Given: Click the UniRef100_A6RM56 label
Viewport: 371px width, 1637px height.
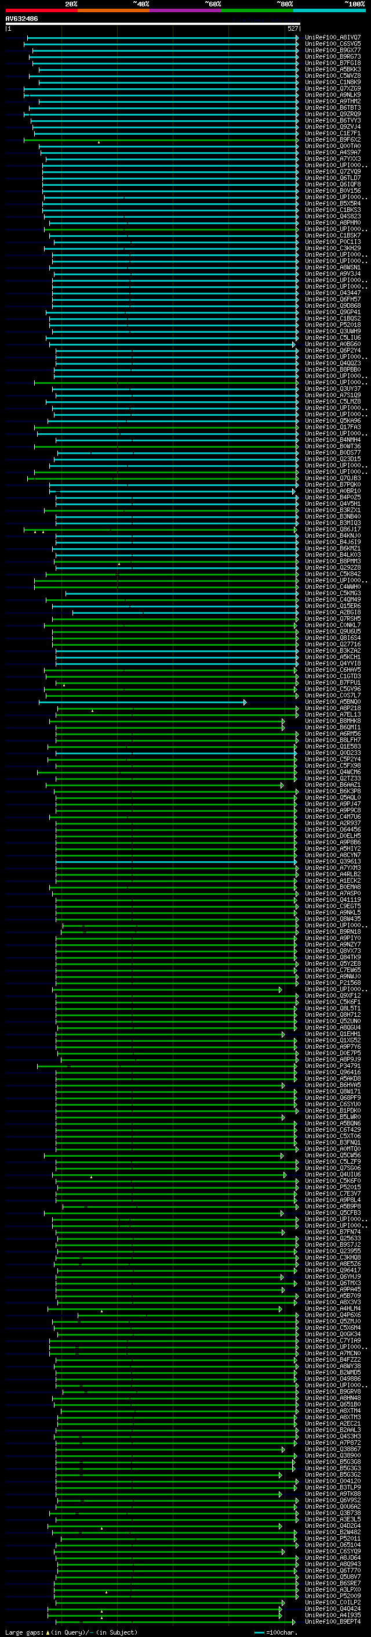Looking at the screenshot, I should (332, 734).
